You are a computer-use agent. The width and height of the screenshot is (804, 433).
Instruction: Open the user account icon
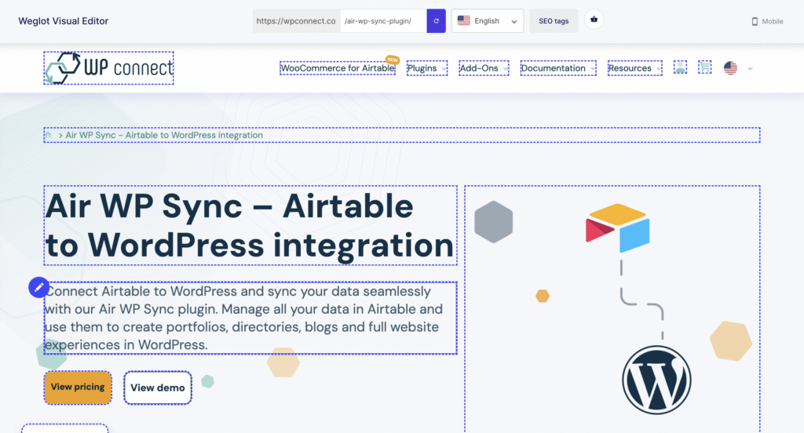680,67
